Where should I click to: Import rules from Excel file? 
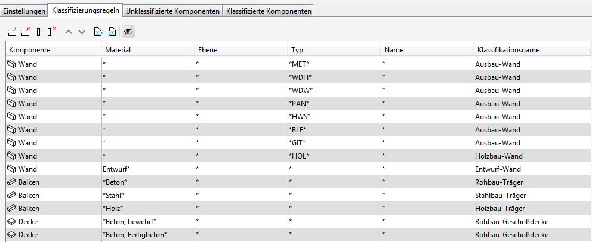(x=112, y=32)
